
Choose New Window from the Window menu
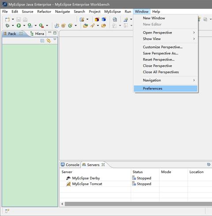[x=166, y=18]
